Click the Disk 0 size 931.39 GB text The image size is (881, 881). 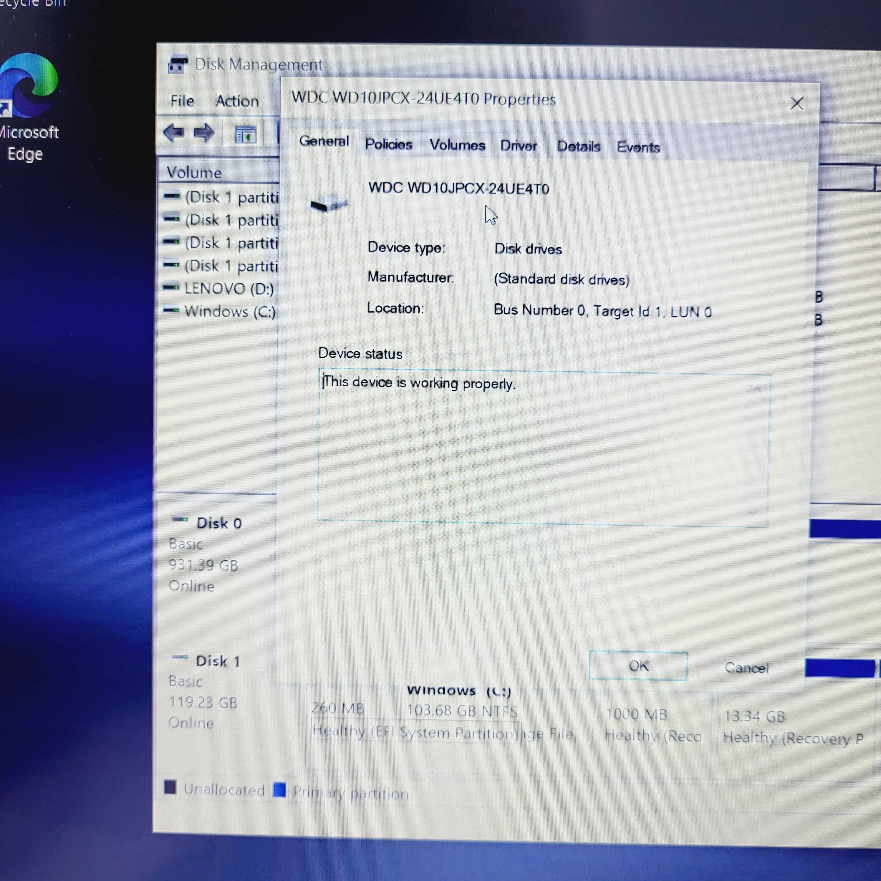click(x=203, y=565)
